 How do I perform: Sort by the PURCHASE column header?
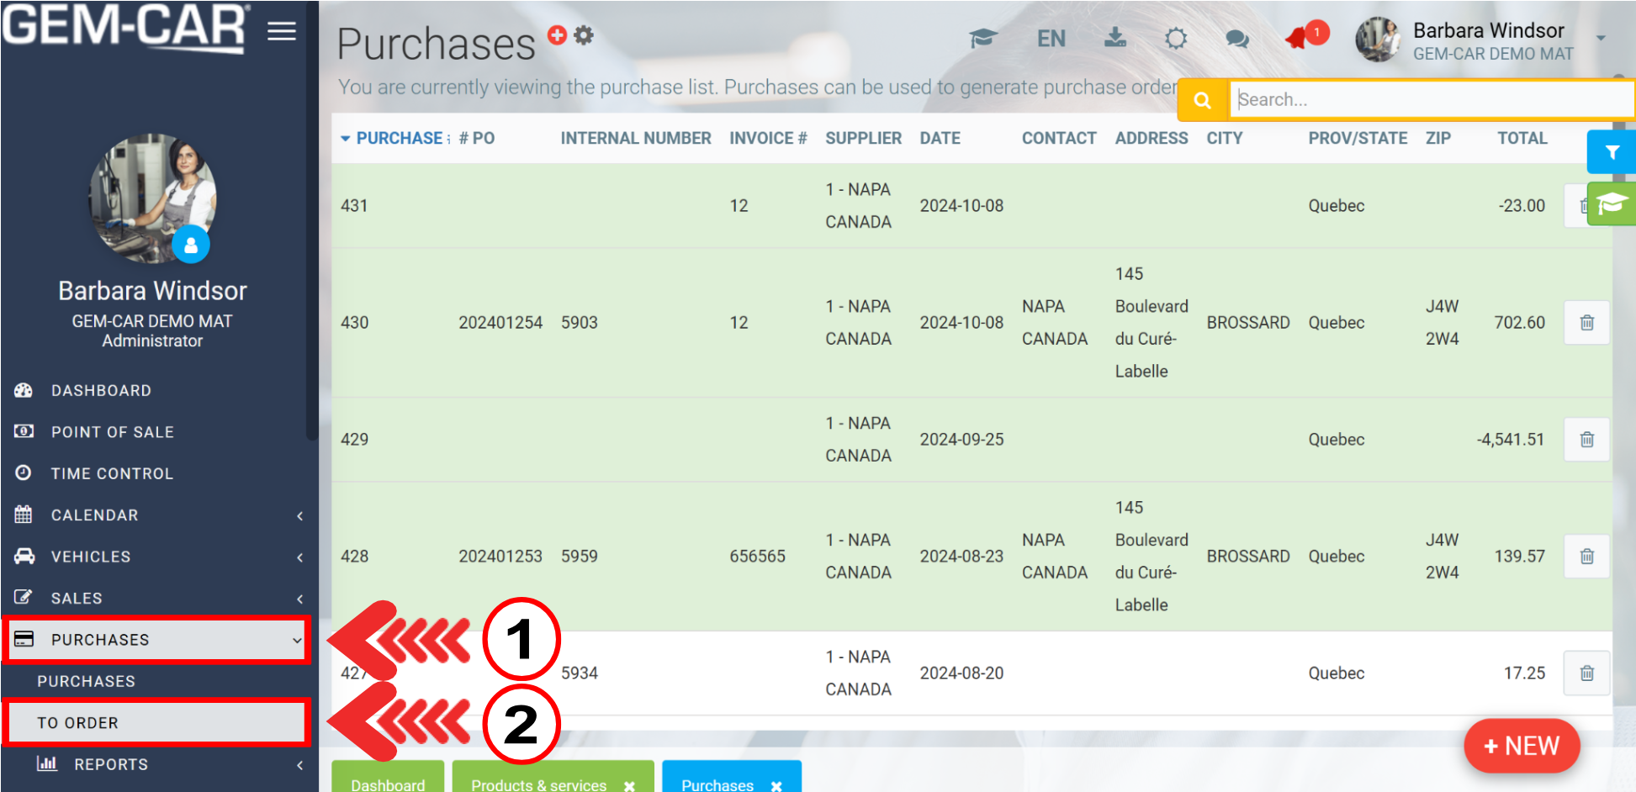pos(399,138)
